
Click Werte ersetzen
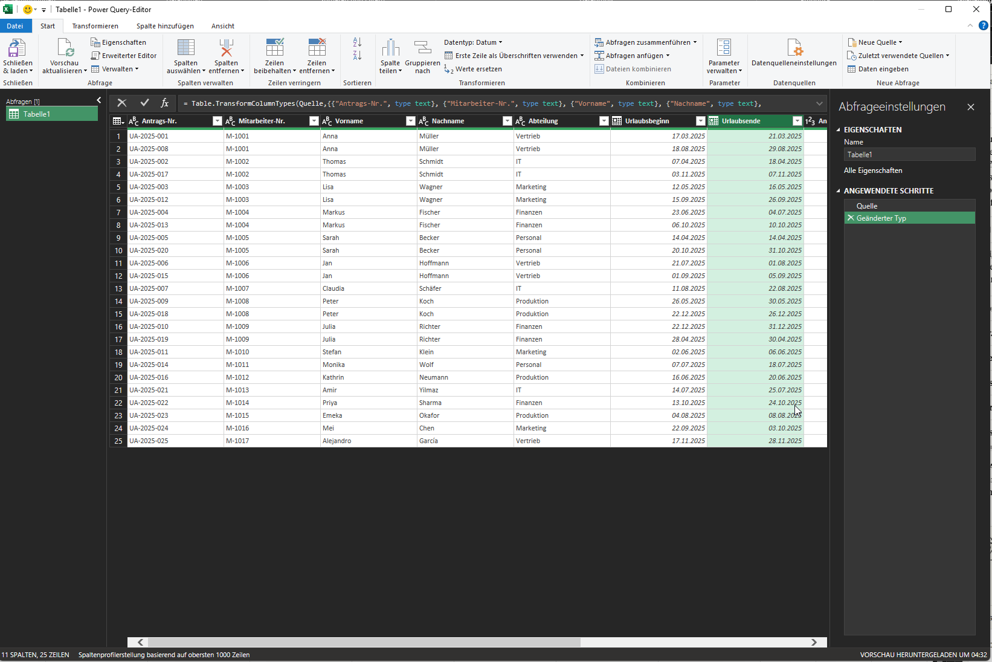(x=473, y=69)
